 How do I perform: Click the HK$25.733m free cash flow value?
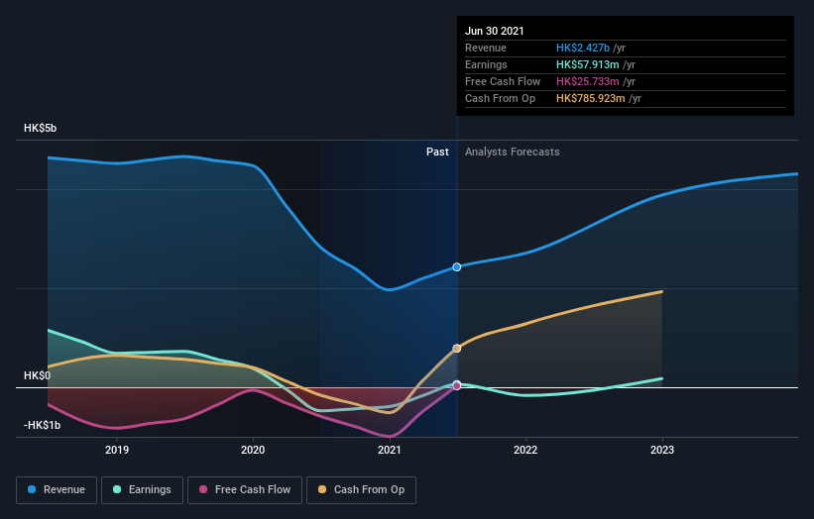tap(587, 81)
